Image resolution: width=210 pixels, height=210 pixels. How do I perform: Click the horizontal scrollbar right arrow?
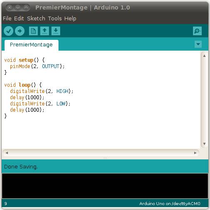(195, 153)
